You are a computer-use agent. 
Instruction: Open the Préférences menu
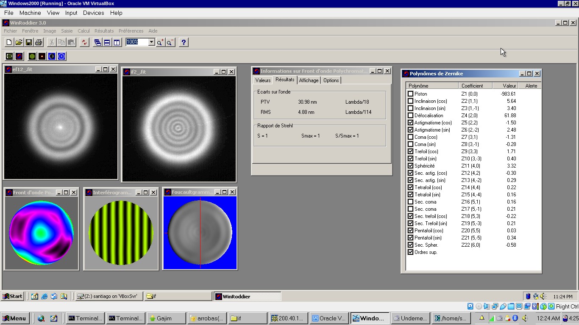point(131,31)
